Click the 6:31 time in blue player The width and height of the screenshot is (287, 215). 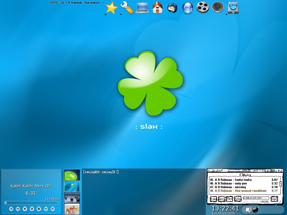(31, 193)
